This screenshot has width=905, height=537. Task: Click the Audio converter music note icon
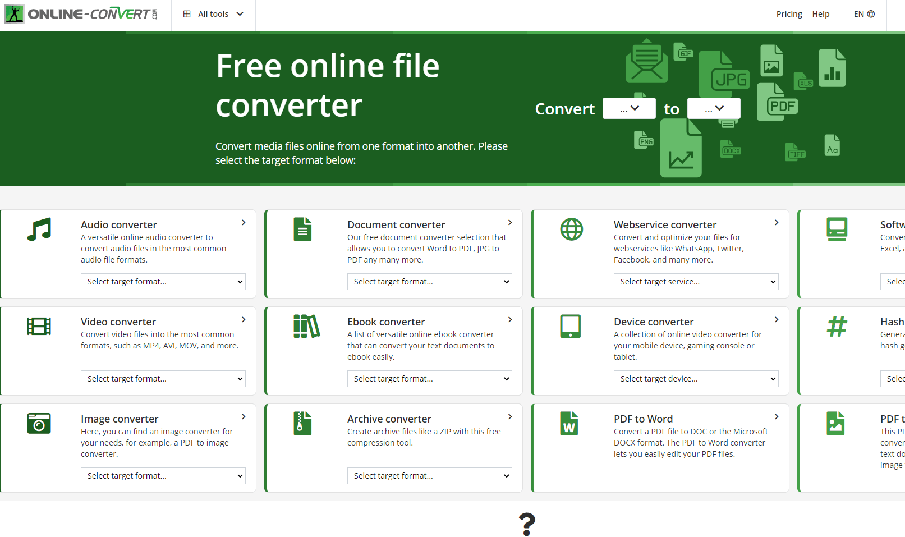click(x=39, y=230)
